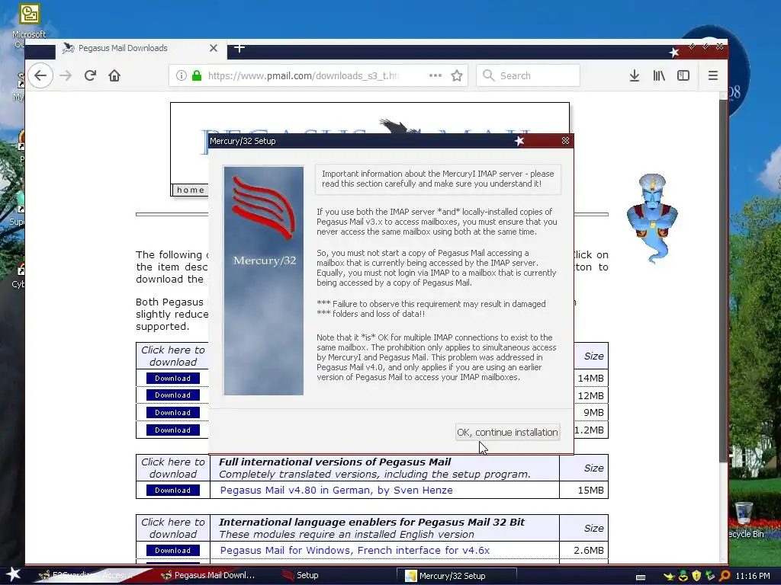
Task: Bookmark this page with the star icon
Action: pos(457,75)
